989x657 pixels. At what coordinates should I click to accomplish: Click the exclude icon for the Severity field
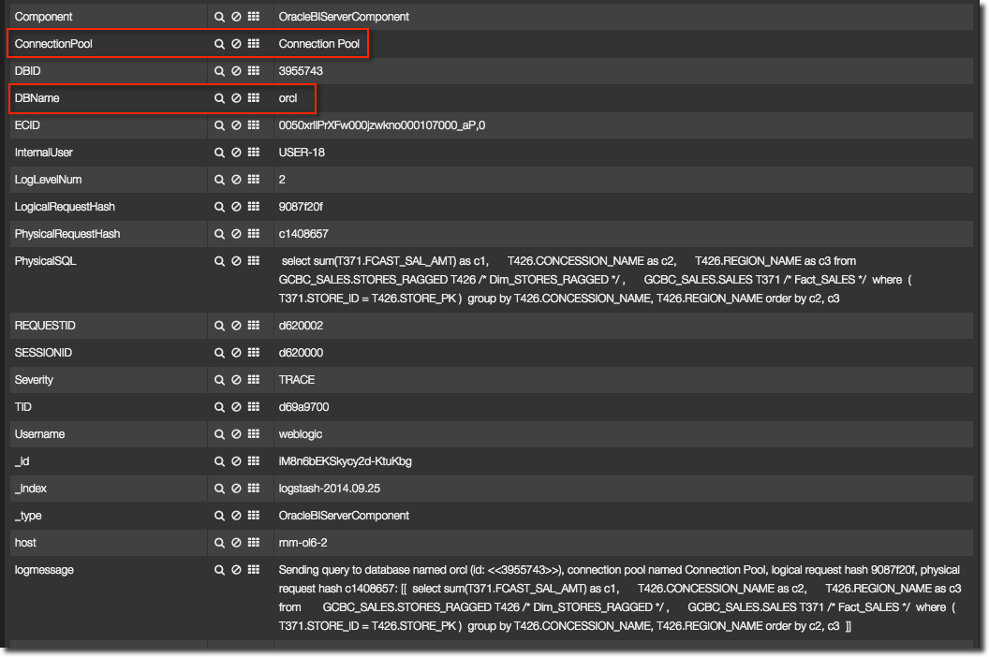point(236,380)
